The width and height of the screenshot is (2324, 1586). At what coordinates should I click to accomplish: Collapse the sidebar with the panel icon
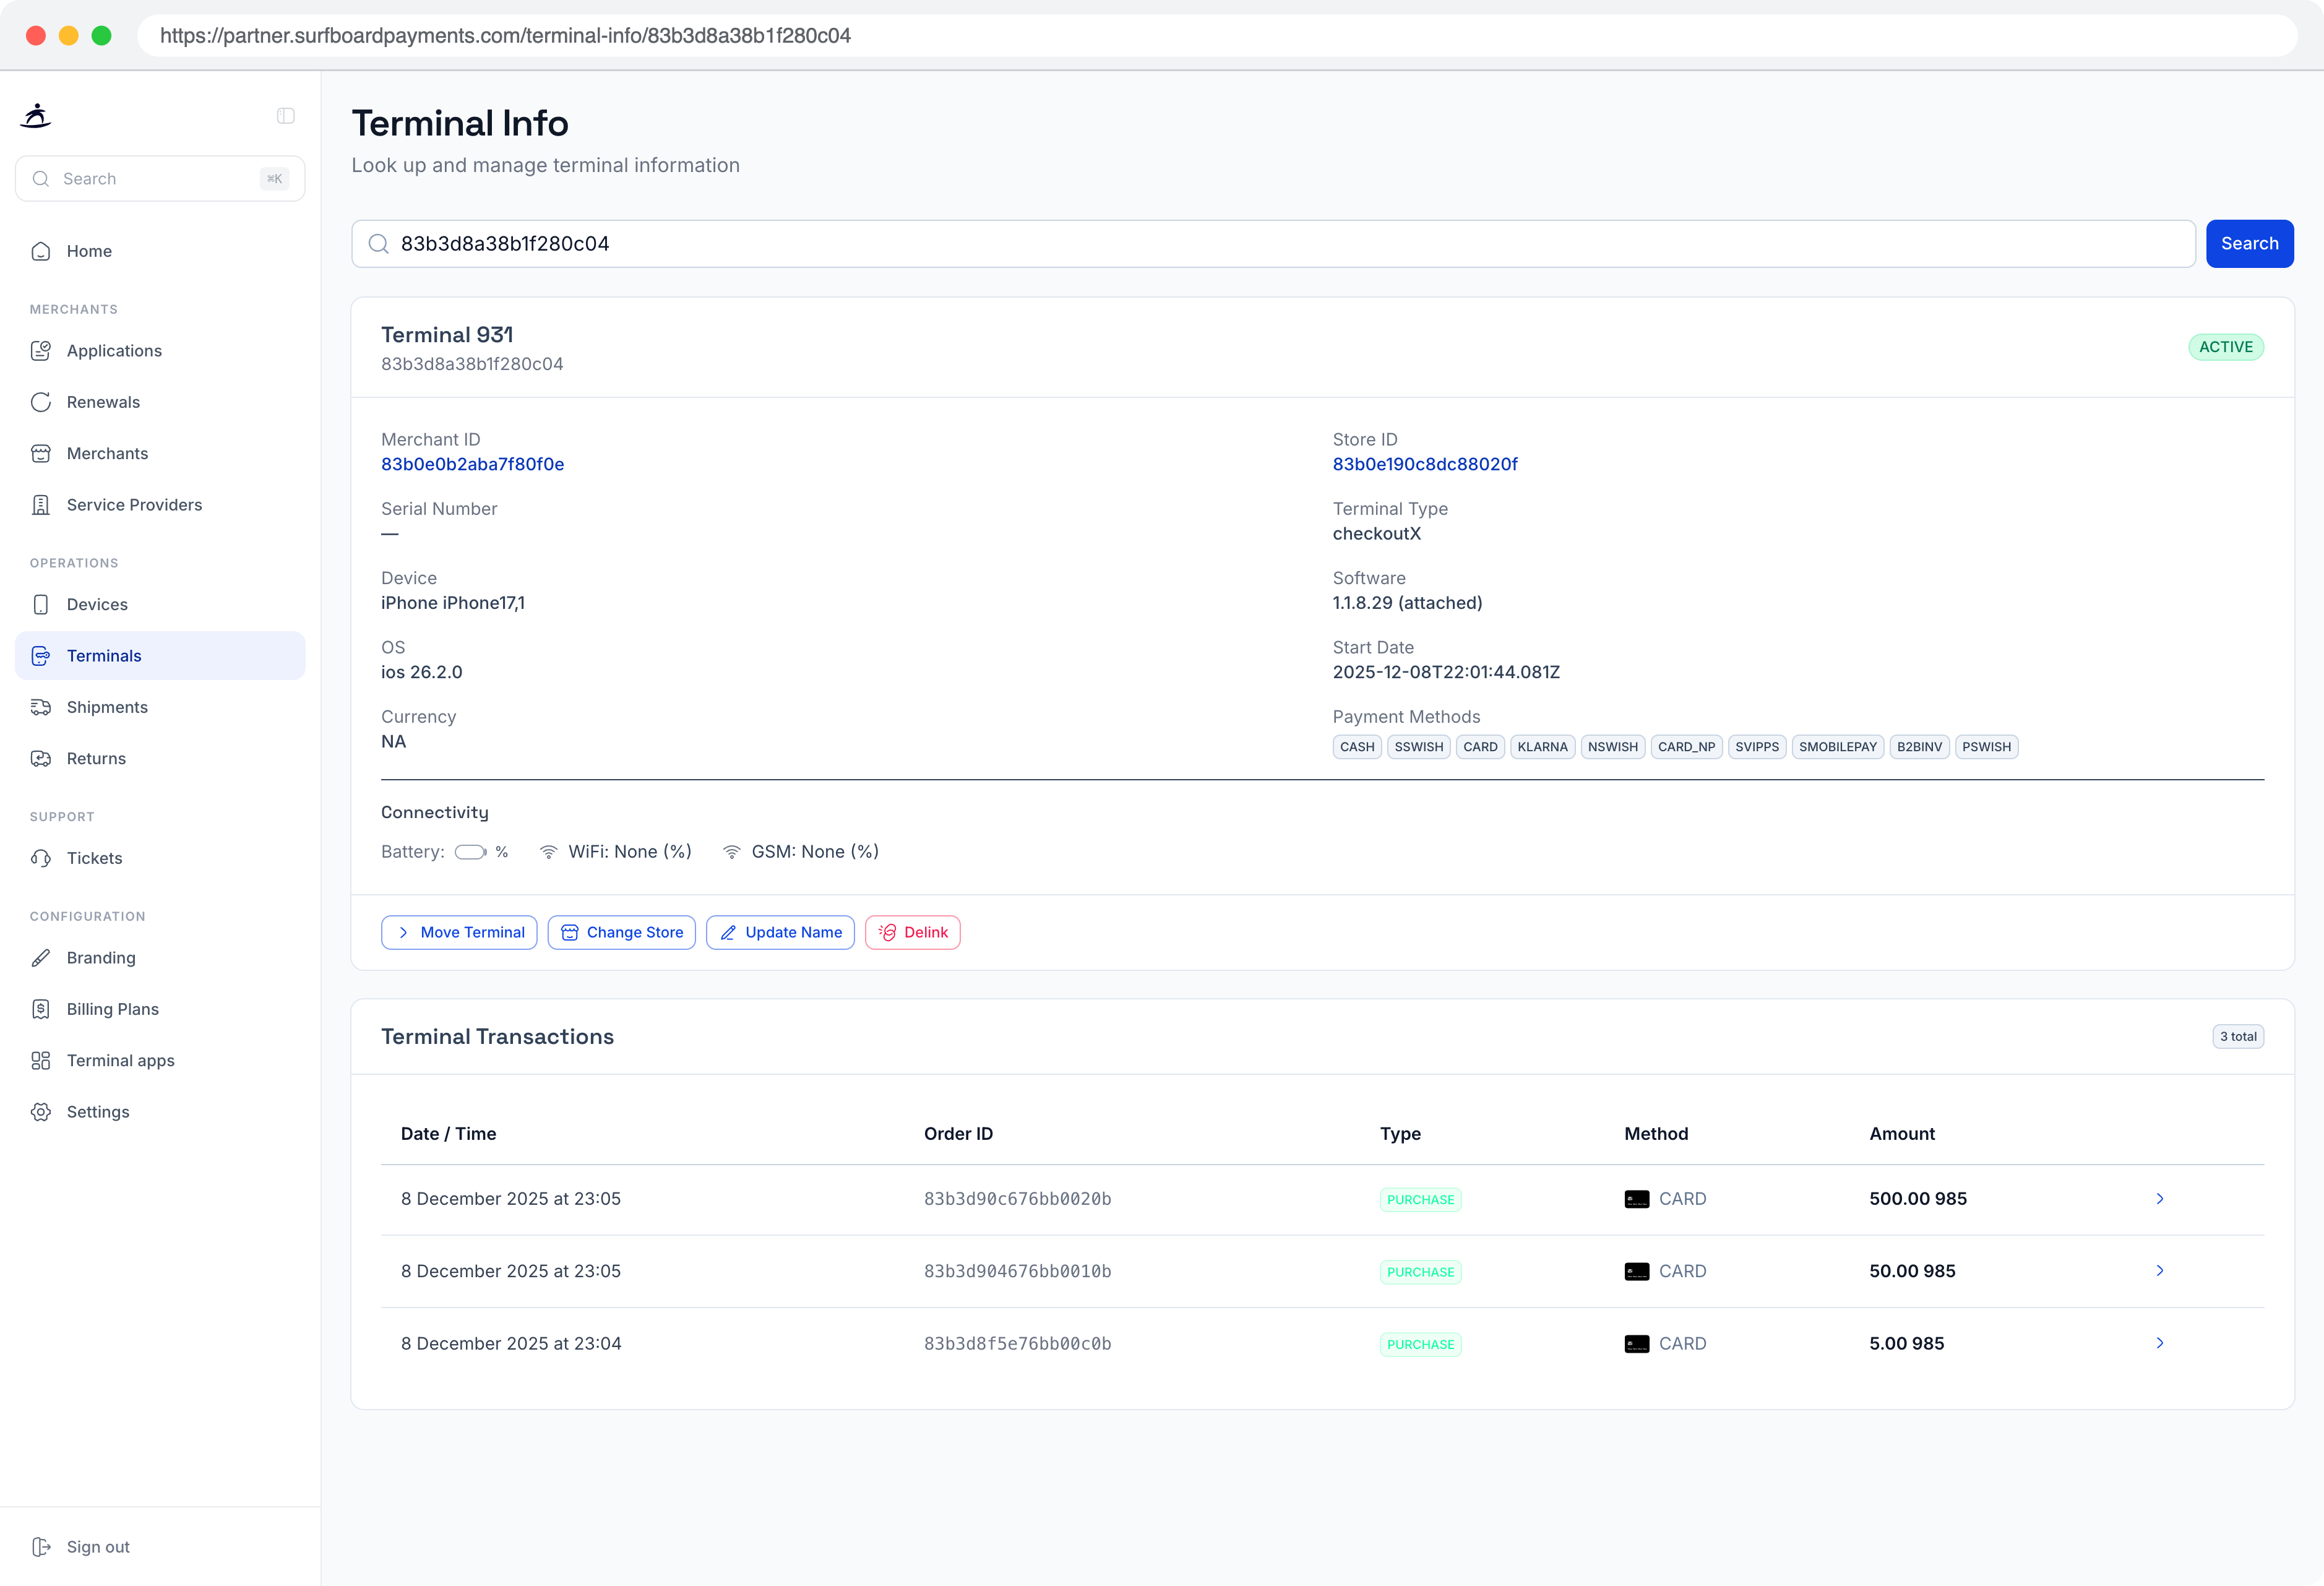pos(286,116)
